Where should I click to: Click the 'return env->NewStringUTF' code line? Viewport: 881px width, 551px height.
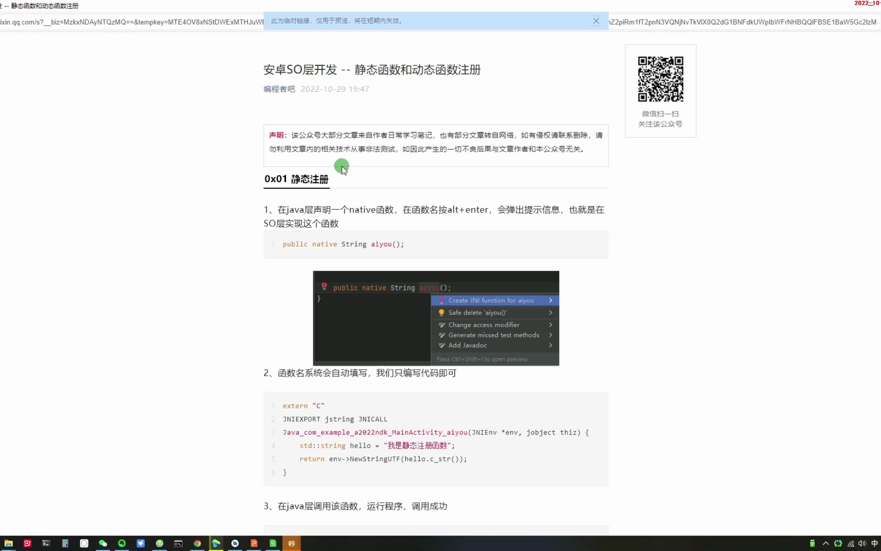[x=383, y=459]
